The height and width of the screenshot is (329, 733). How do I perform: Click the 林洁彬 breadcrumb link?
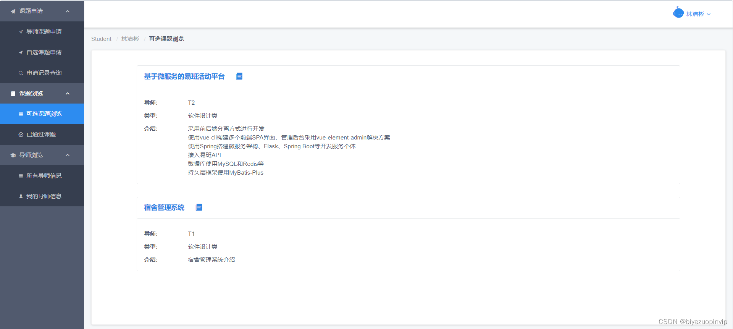coord(130,39)
